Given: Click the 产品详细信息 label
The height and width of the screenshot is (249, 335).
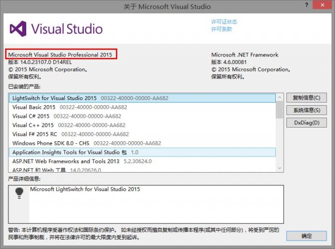Looking at the screenshot, I should [x=25, y=179].
